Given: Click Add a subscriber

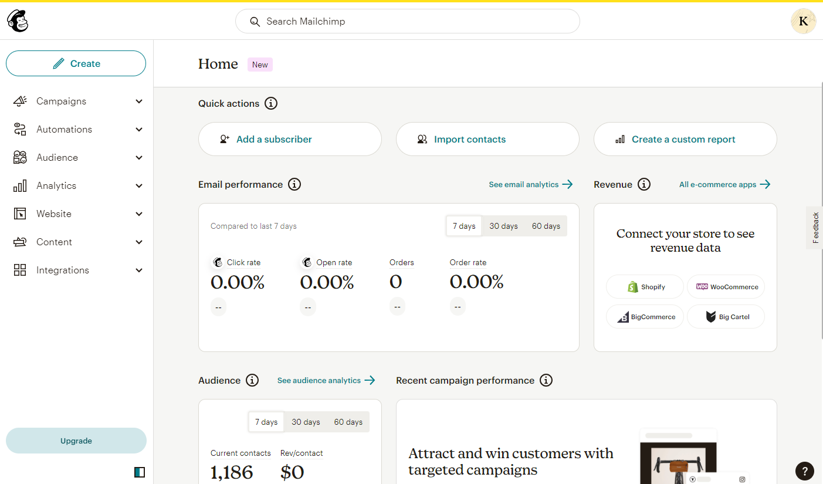Looking at the screenshot, I should (x=290, y=139).
